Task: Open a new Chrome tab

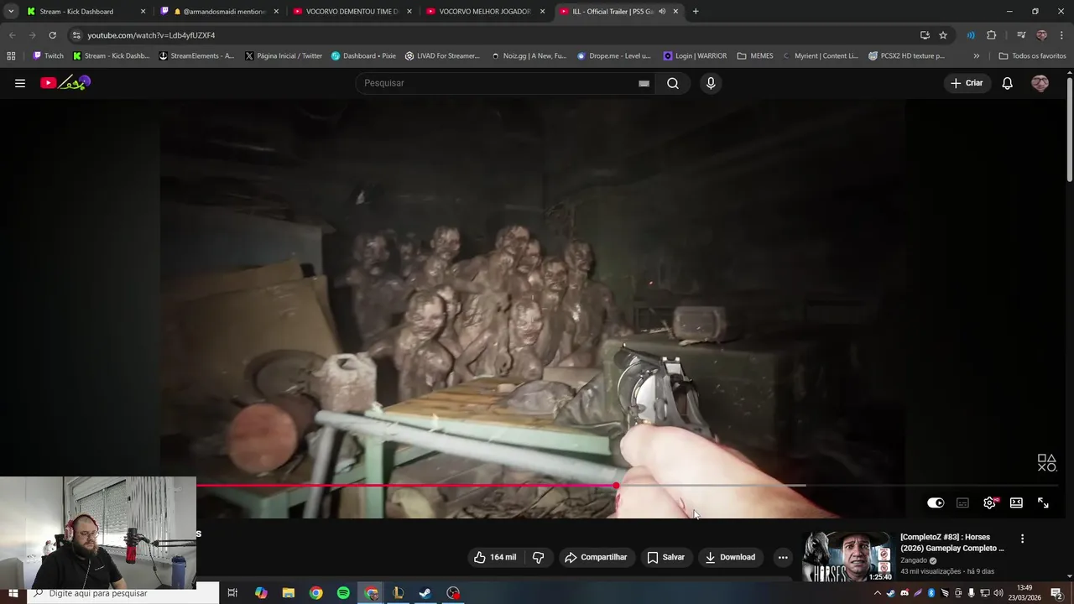Action: 696,12
